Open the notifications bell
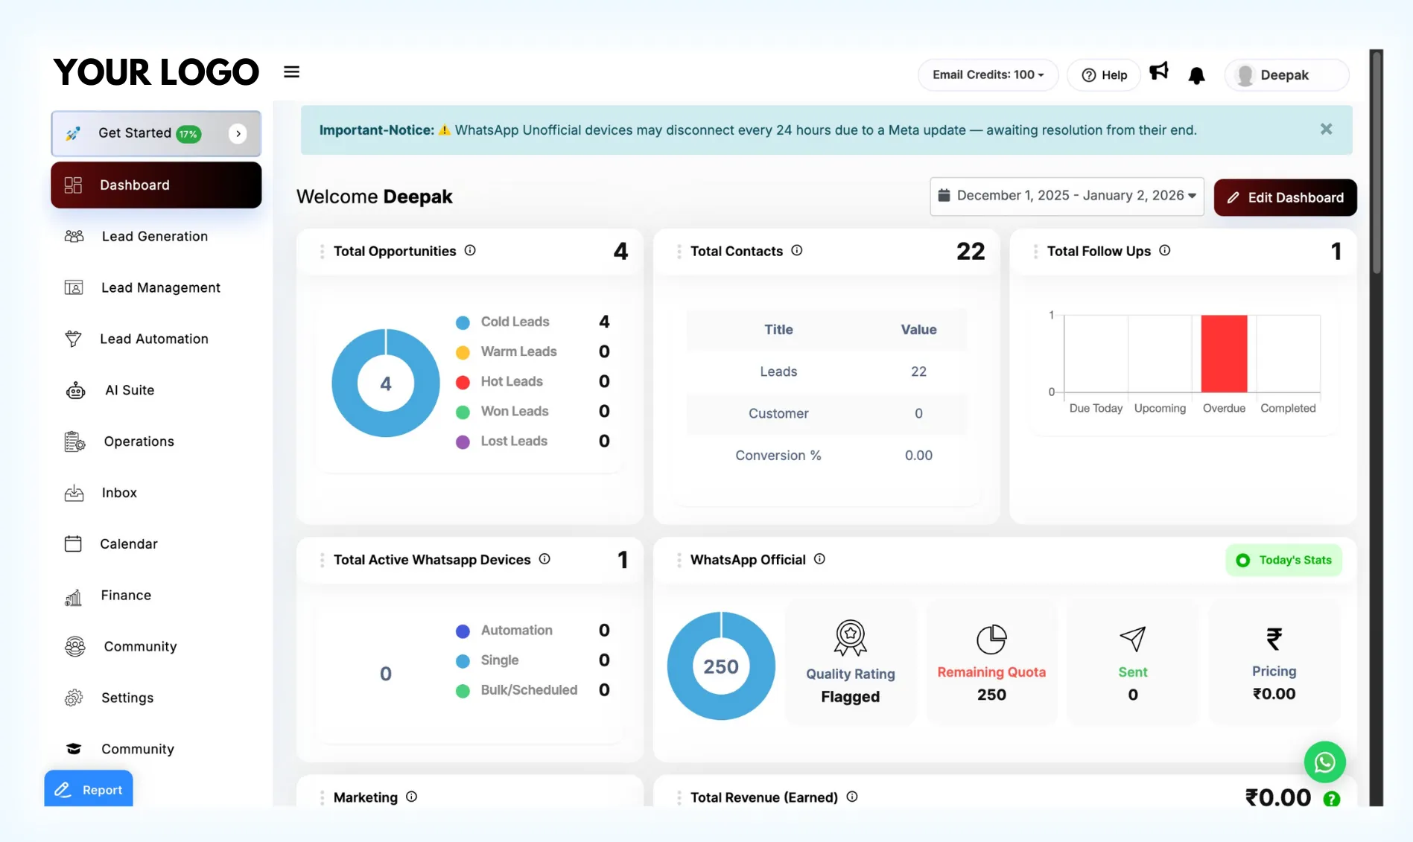 point(1196,75)
